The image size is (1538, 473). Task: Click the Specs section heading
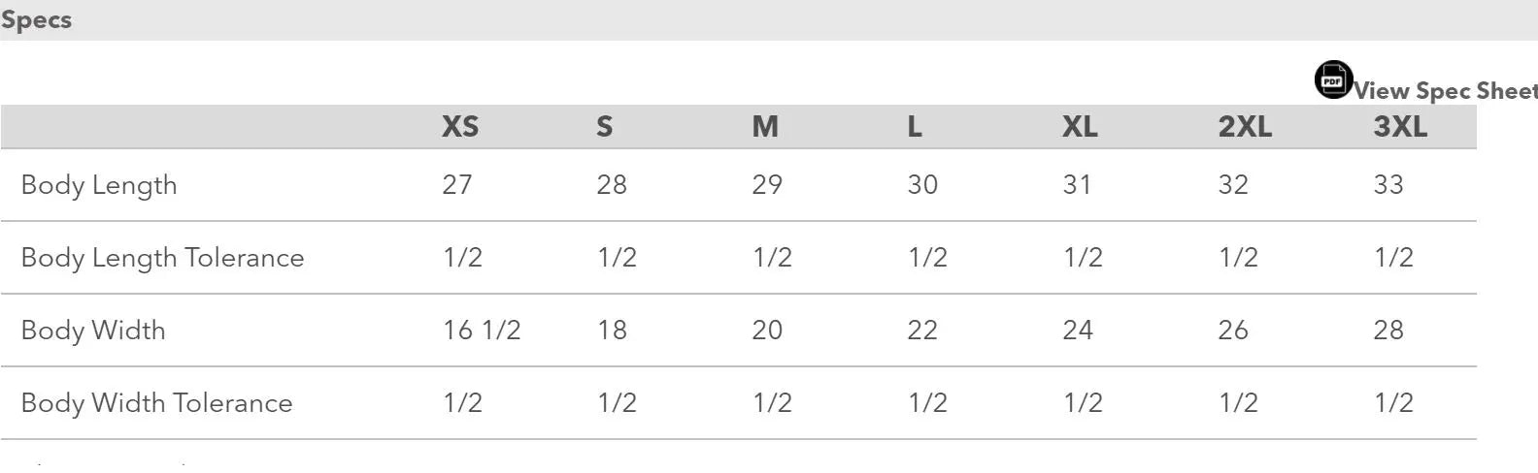coord(36,20)
